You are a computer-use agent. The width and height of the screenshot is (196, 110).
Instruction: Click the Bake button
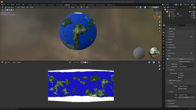(181, 59)
